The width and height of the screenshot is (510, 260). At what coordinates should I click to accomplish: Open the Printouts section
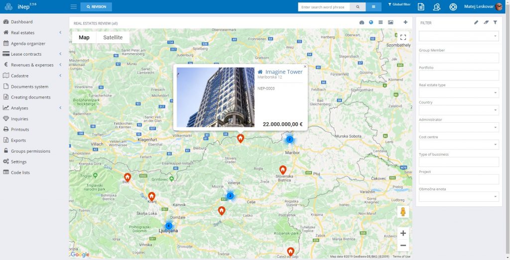pyautogui.click(x=16, y=129)
